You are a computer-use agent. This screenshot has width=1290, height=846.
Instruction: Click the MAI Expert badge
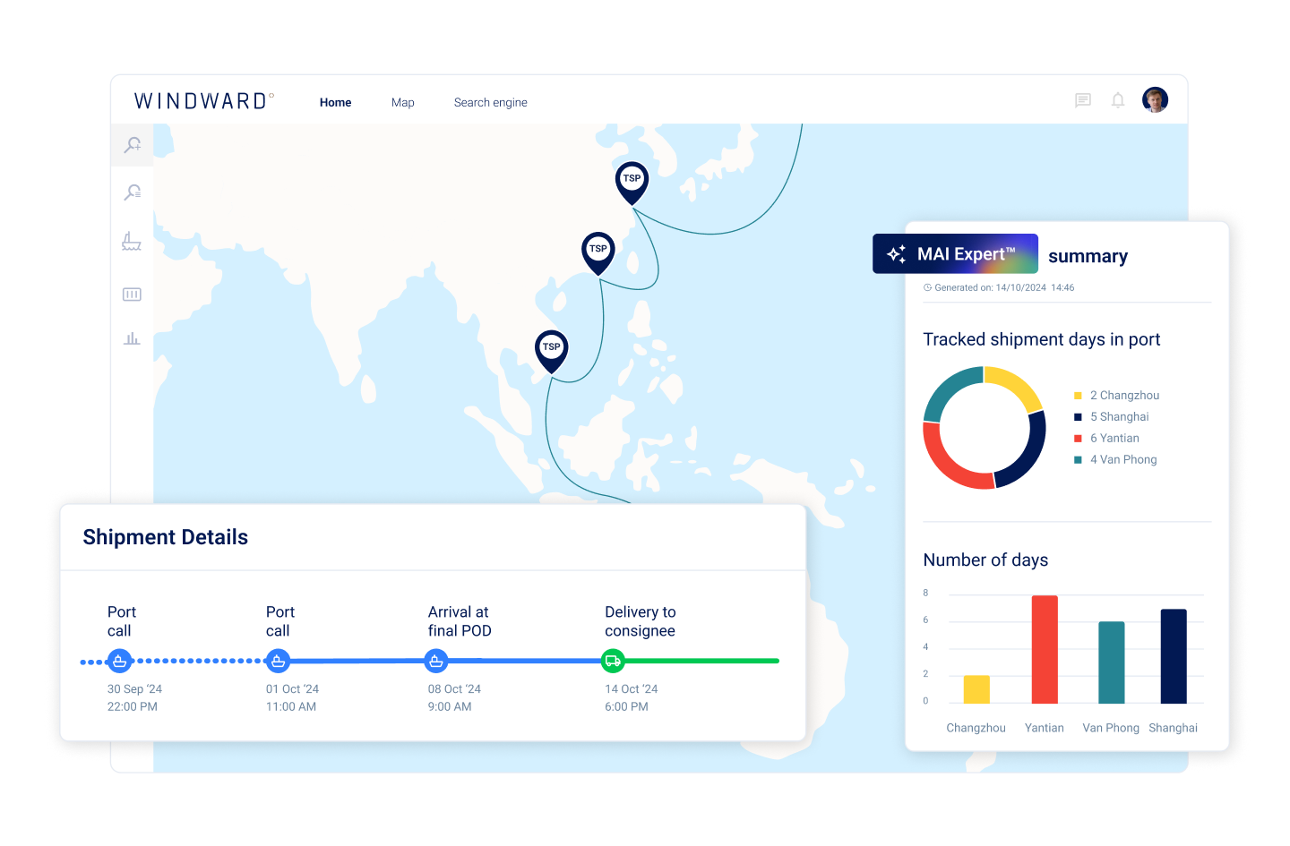[x=955, y=254]
